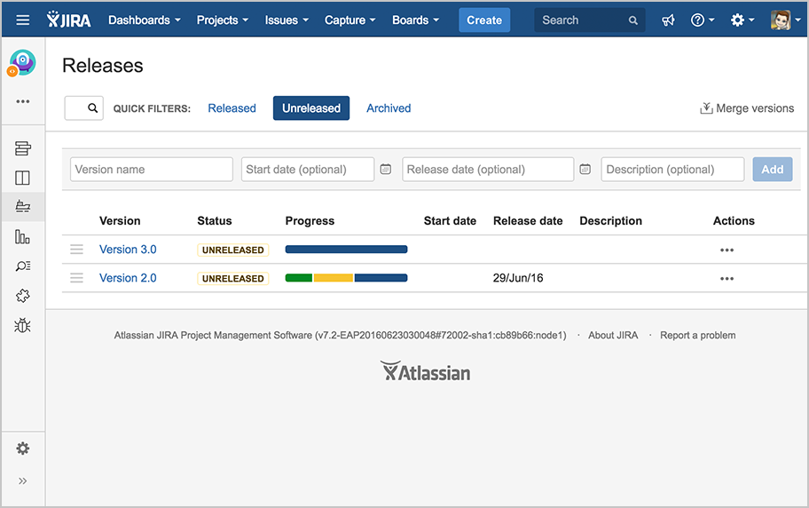809x508 pixels.
Task: Select the Released quick filter
Action: point(232,108)
